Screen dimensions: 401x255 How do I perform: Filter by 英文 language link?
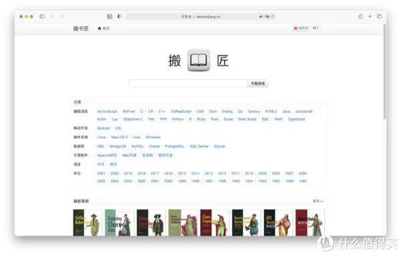[x=114, y=164]
